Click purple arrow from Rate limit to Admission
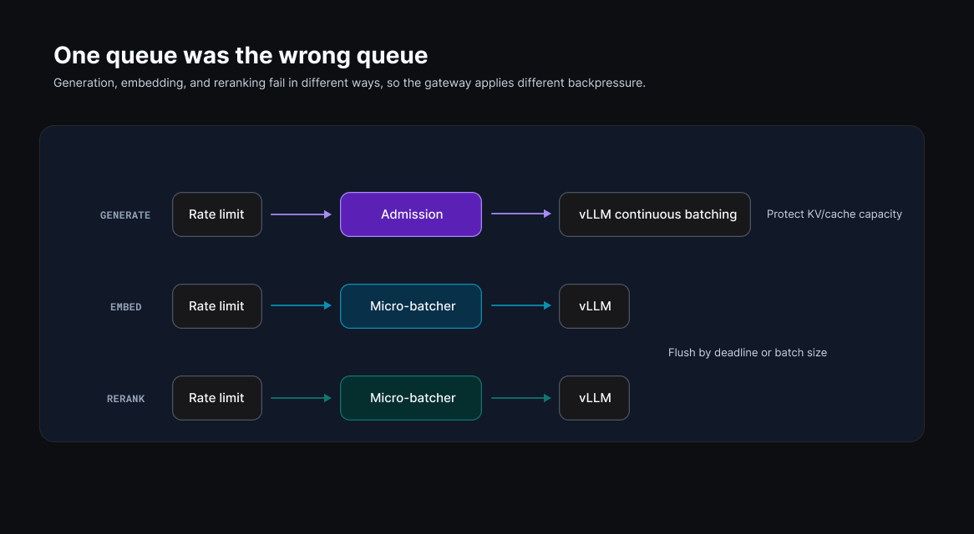This screenshot has height=534, width=974. [x=302, y=214]
